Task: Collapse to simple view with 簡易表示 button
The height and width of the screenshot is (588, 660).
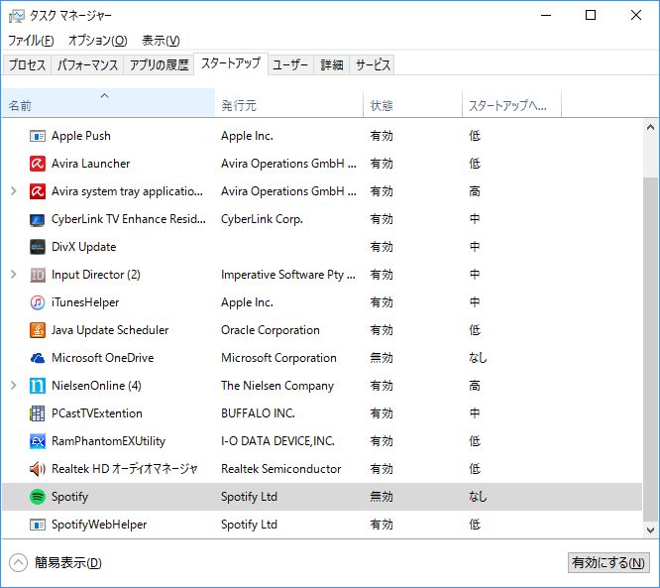Action: pyautogui.click(x=55, y=563)
